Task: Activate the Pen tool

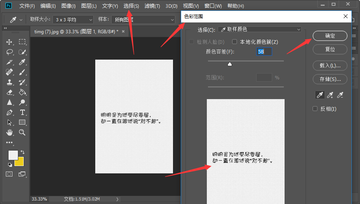Action: coord(10,112)
